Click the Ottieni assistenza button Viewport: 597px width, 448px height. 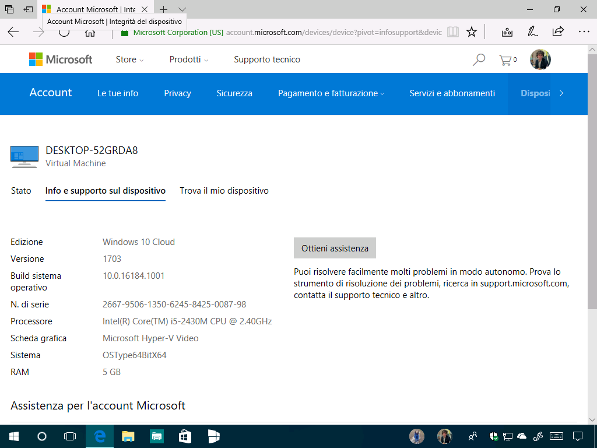tap(335, 248)
